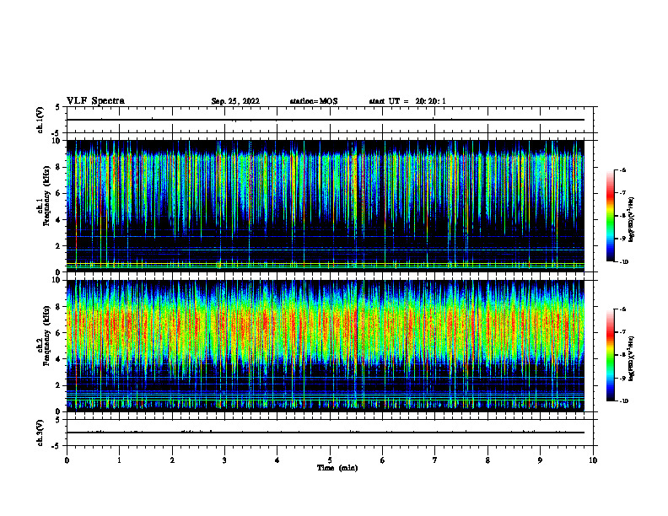
Task: Click the time axis tick label '10'
Action: point(593,460)
